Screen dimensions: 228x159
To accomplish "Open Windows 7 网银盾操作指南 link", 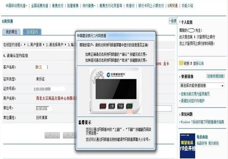I will (x=202, y=122).
